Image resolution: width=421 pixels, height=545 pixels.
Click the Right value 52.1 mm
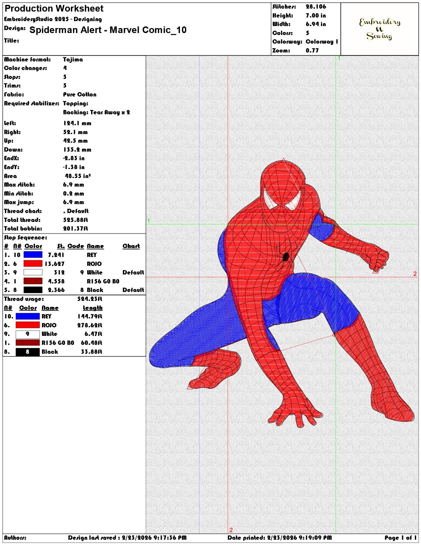click(x=75, y=132)
